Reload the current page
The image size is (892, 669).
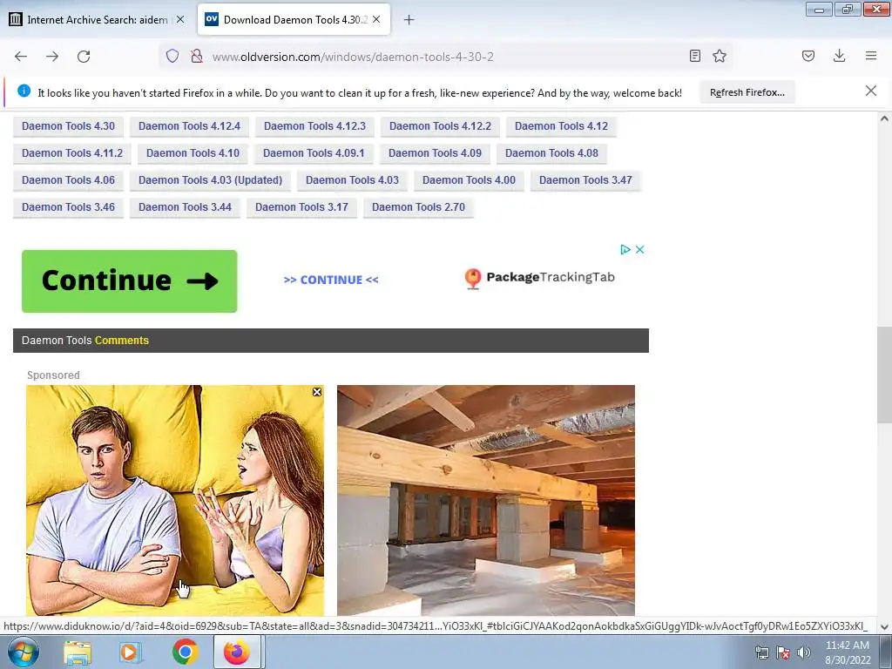pyautogui.click(x=84, y=57)
